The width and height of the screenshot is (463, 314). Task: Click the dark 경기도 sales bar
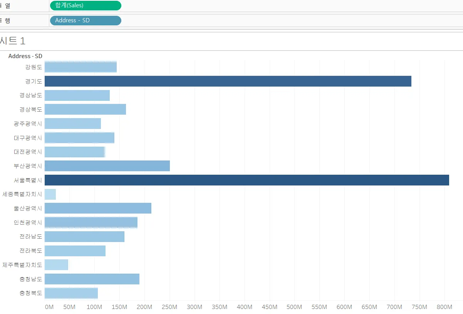point(228,81)
